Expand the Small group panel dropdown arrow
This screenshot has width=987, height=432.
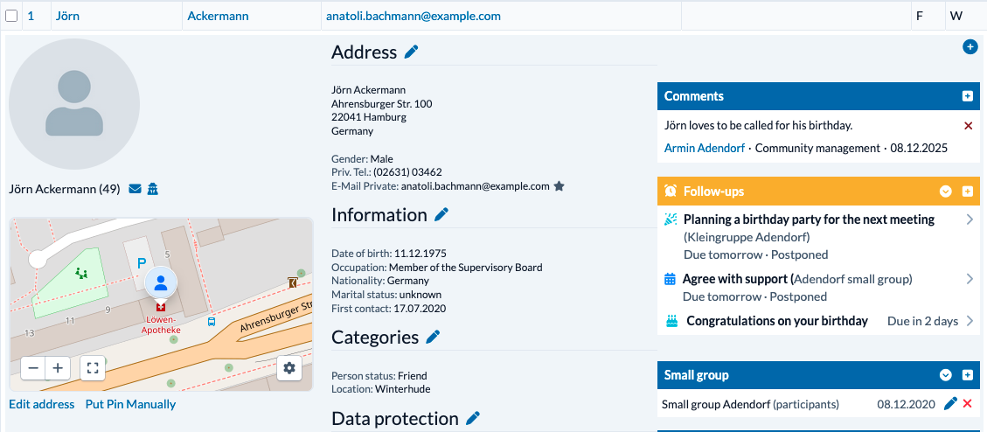tap(945, 375)
